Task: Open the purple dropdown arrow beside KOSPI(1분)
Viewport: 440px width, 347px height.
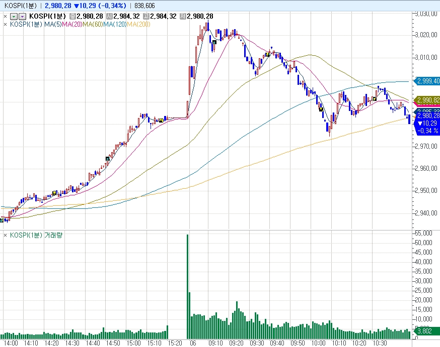Action: click(x=22, y=16)
